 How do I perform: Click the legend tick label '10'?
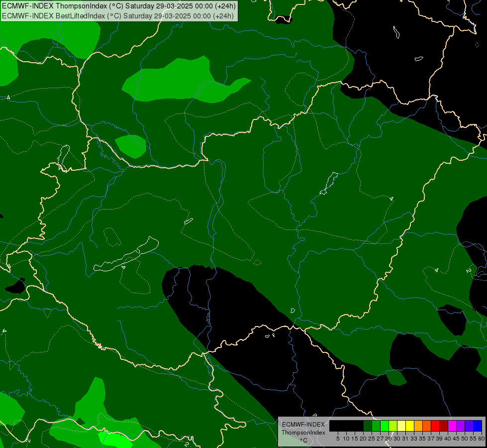pyautogui.click(x=346, y=439)
